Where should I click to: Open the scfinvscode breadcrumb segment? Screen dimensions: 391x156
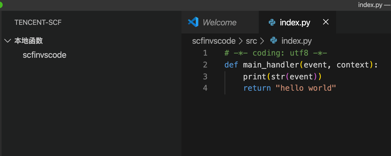pyautogui.click(x=214, y=41)
